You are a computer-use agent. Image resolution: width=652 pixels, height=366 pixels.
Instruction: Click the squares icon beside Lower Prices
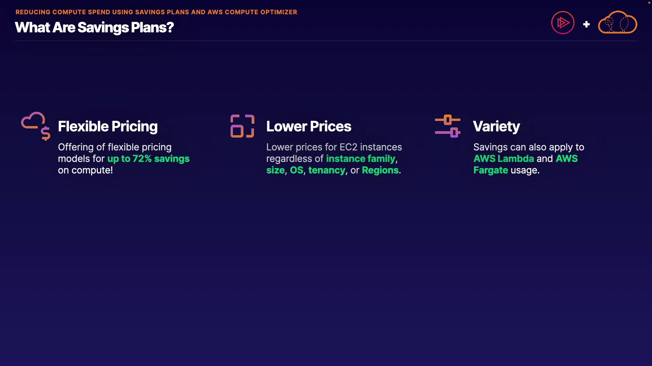pyautogui.click(x=242, y=126)
